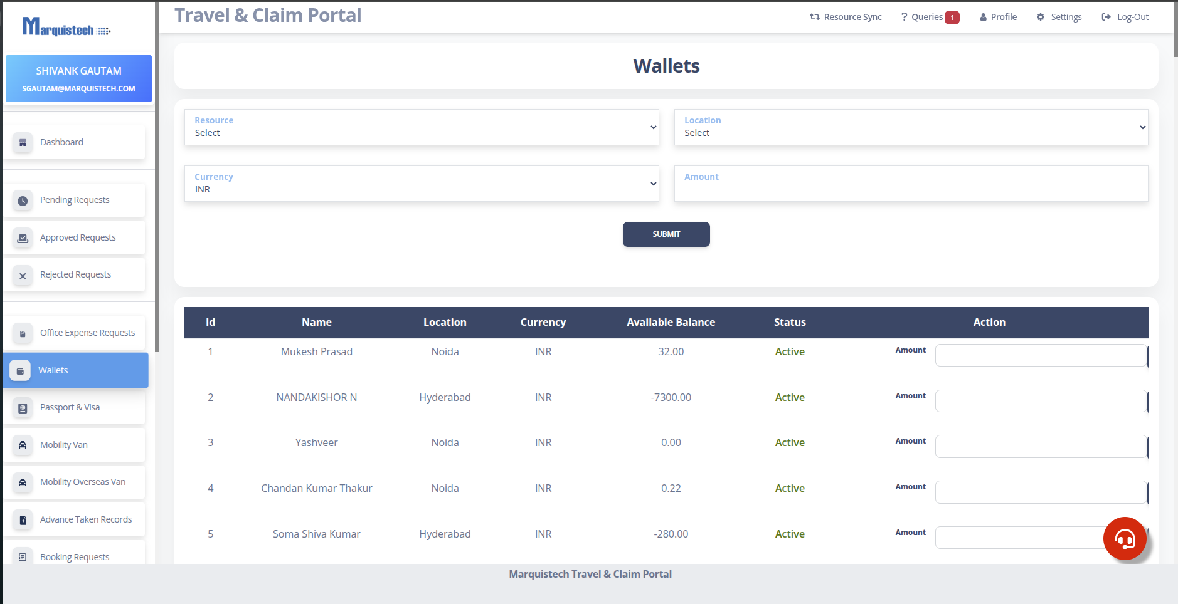
Task: Click the Dashboard sidebar icon
Action: tap(23, 143)
